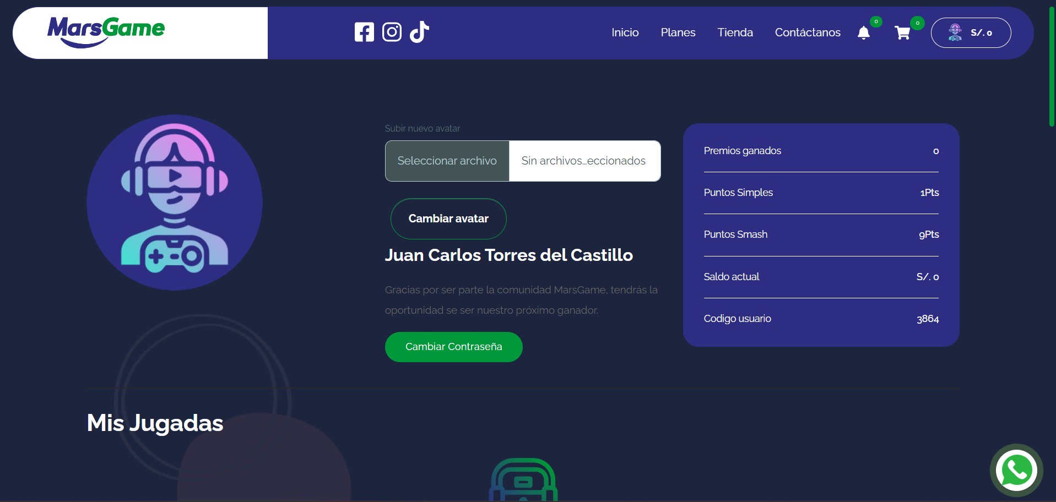Click the Seleccionar archivo button
Screen dimensions: 1056x502
point(447,161)
